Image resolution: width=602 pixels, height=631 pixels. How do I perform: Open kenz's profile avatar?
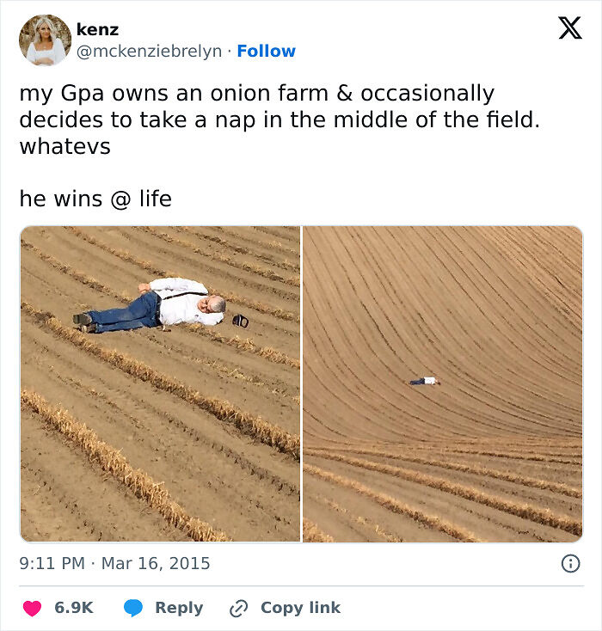45,40
